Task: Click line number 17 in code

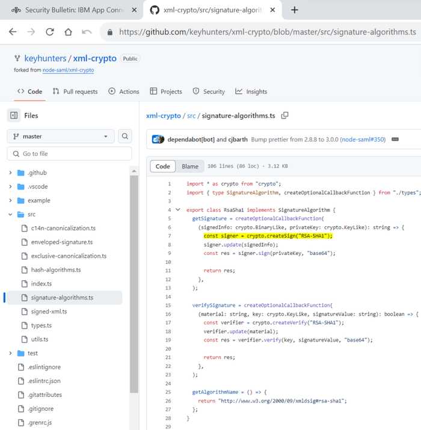Action: pyautogui.click(x=168, y=322)
